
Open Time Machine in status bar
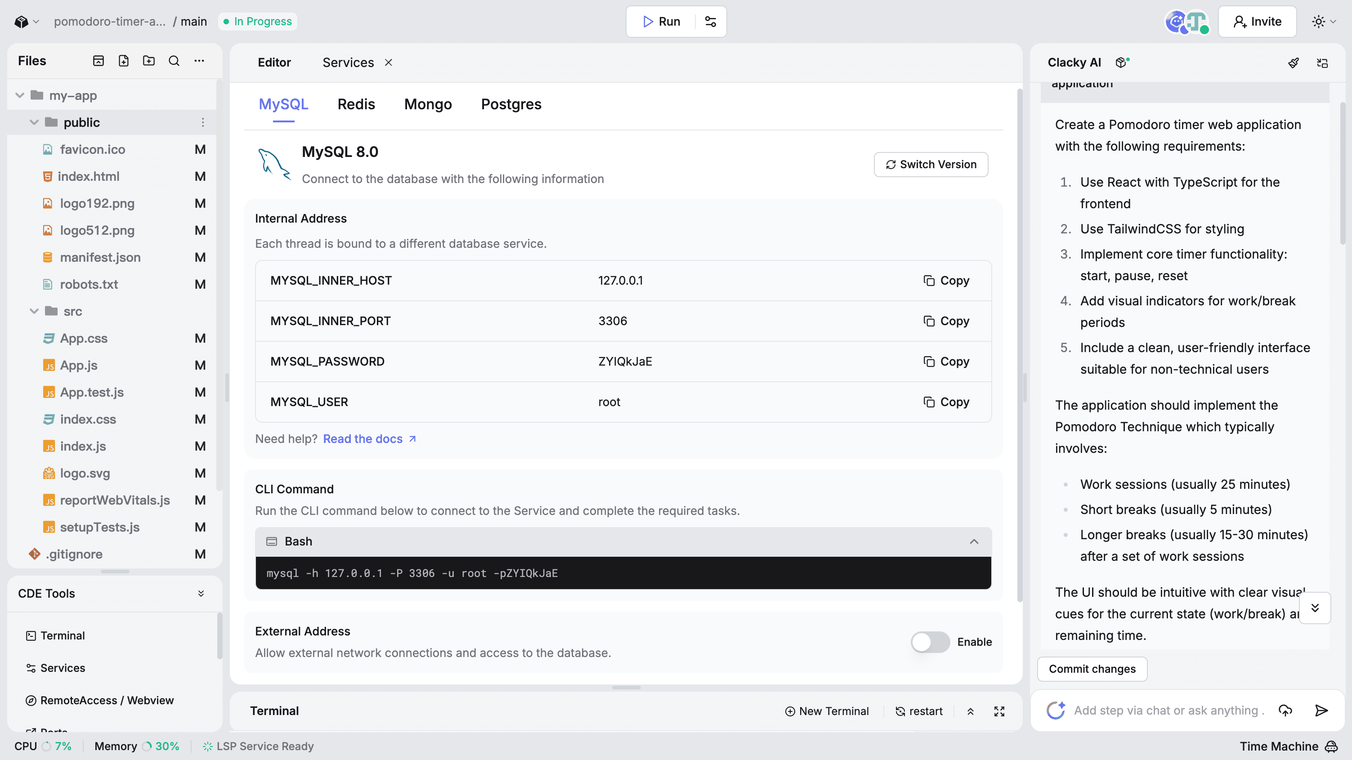[1288, 746]
